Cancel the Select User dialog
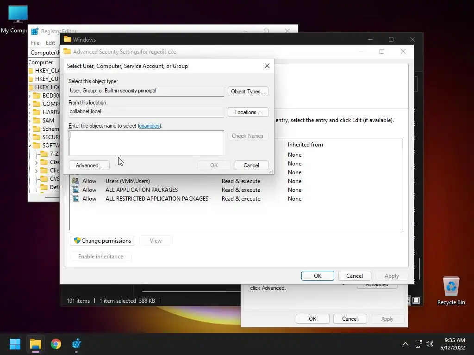The height and width of the screenshot is (355, 474). click(x=251, y=165)
